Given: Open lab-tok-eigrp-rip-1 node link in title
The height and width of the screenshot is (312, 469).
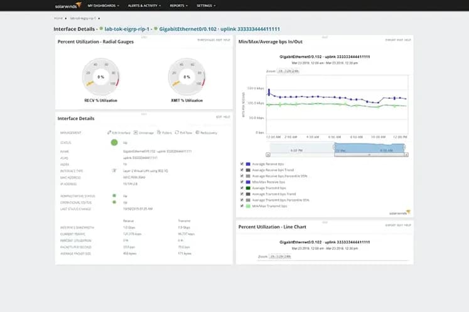Looking at the screenshot, I should (x=127, y=29).
